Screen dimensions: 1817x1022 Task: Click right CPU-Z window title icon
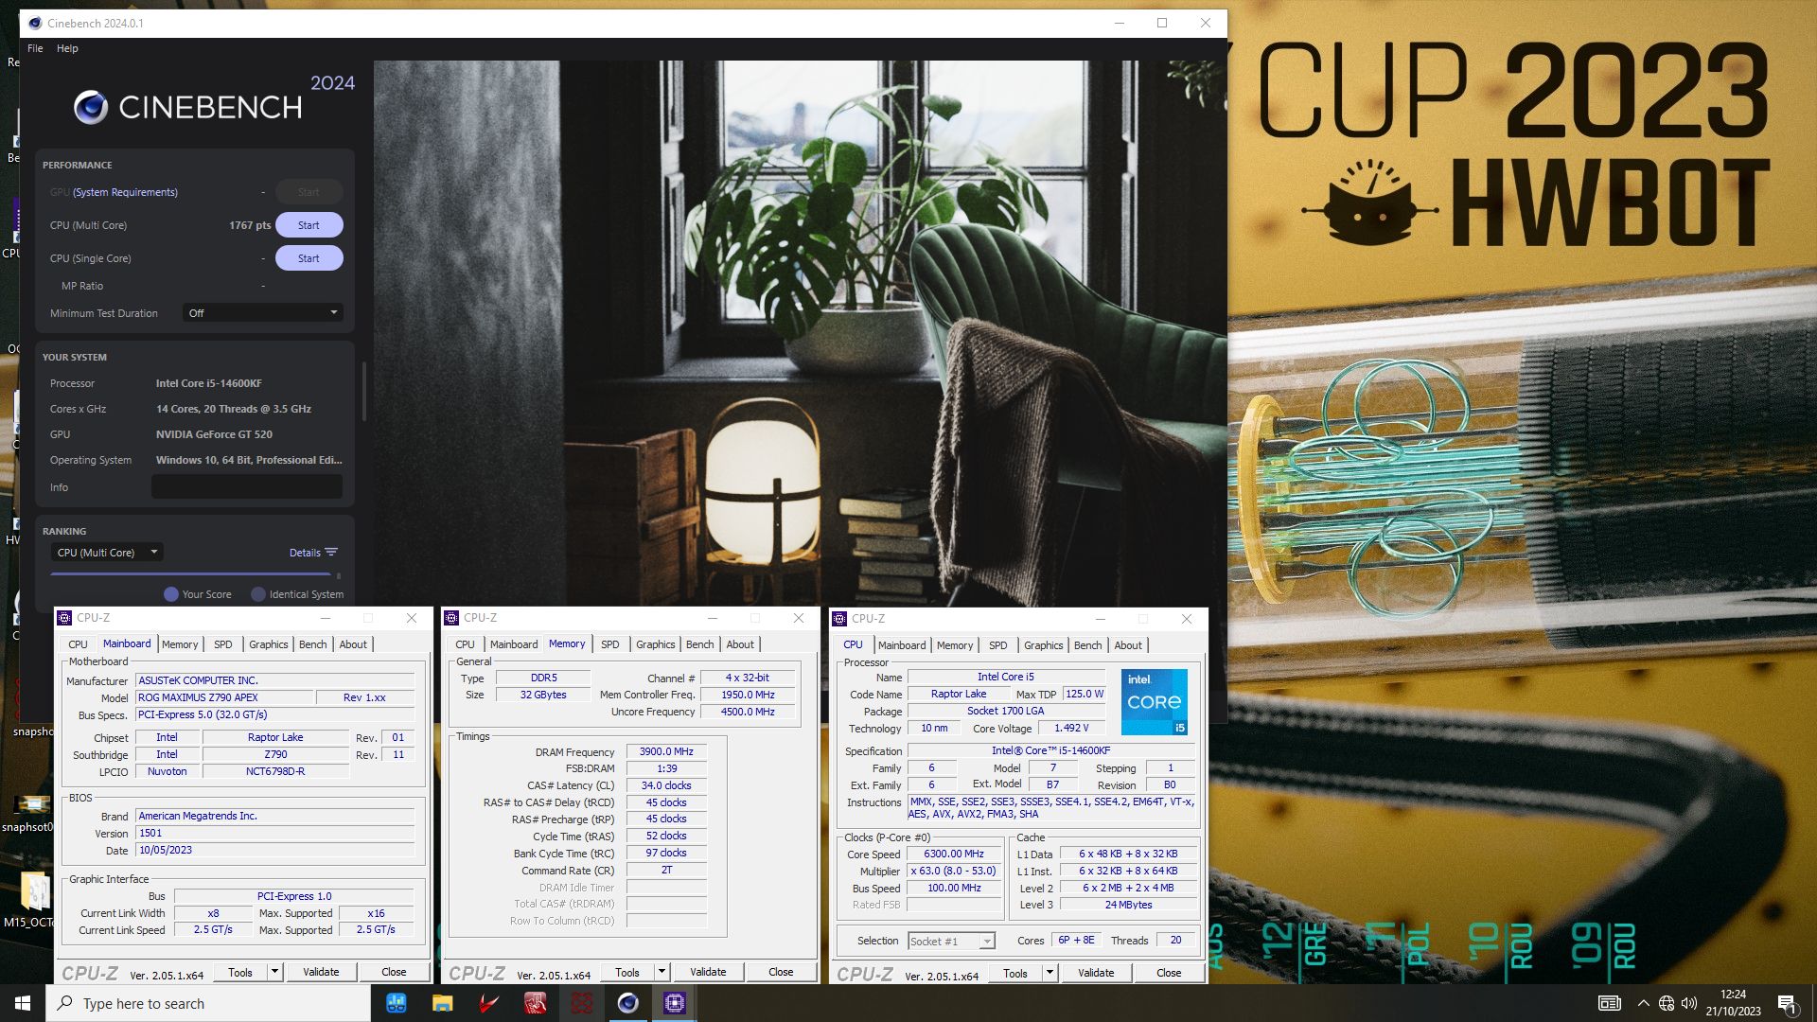[839, 619]
